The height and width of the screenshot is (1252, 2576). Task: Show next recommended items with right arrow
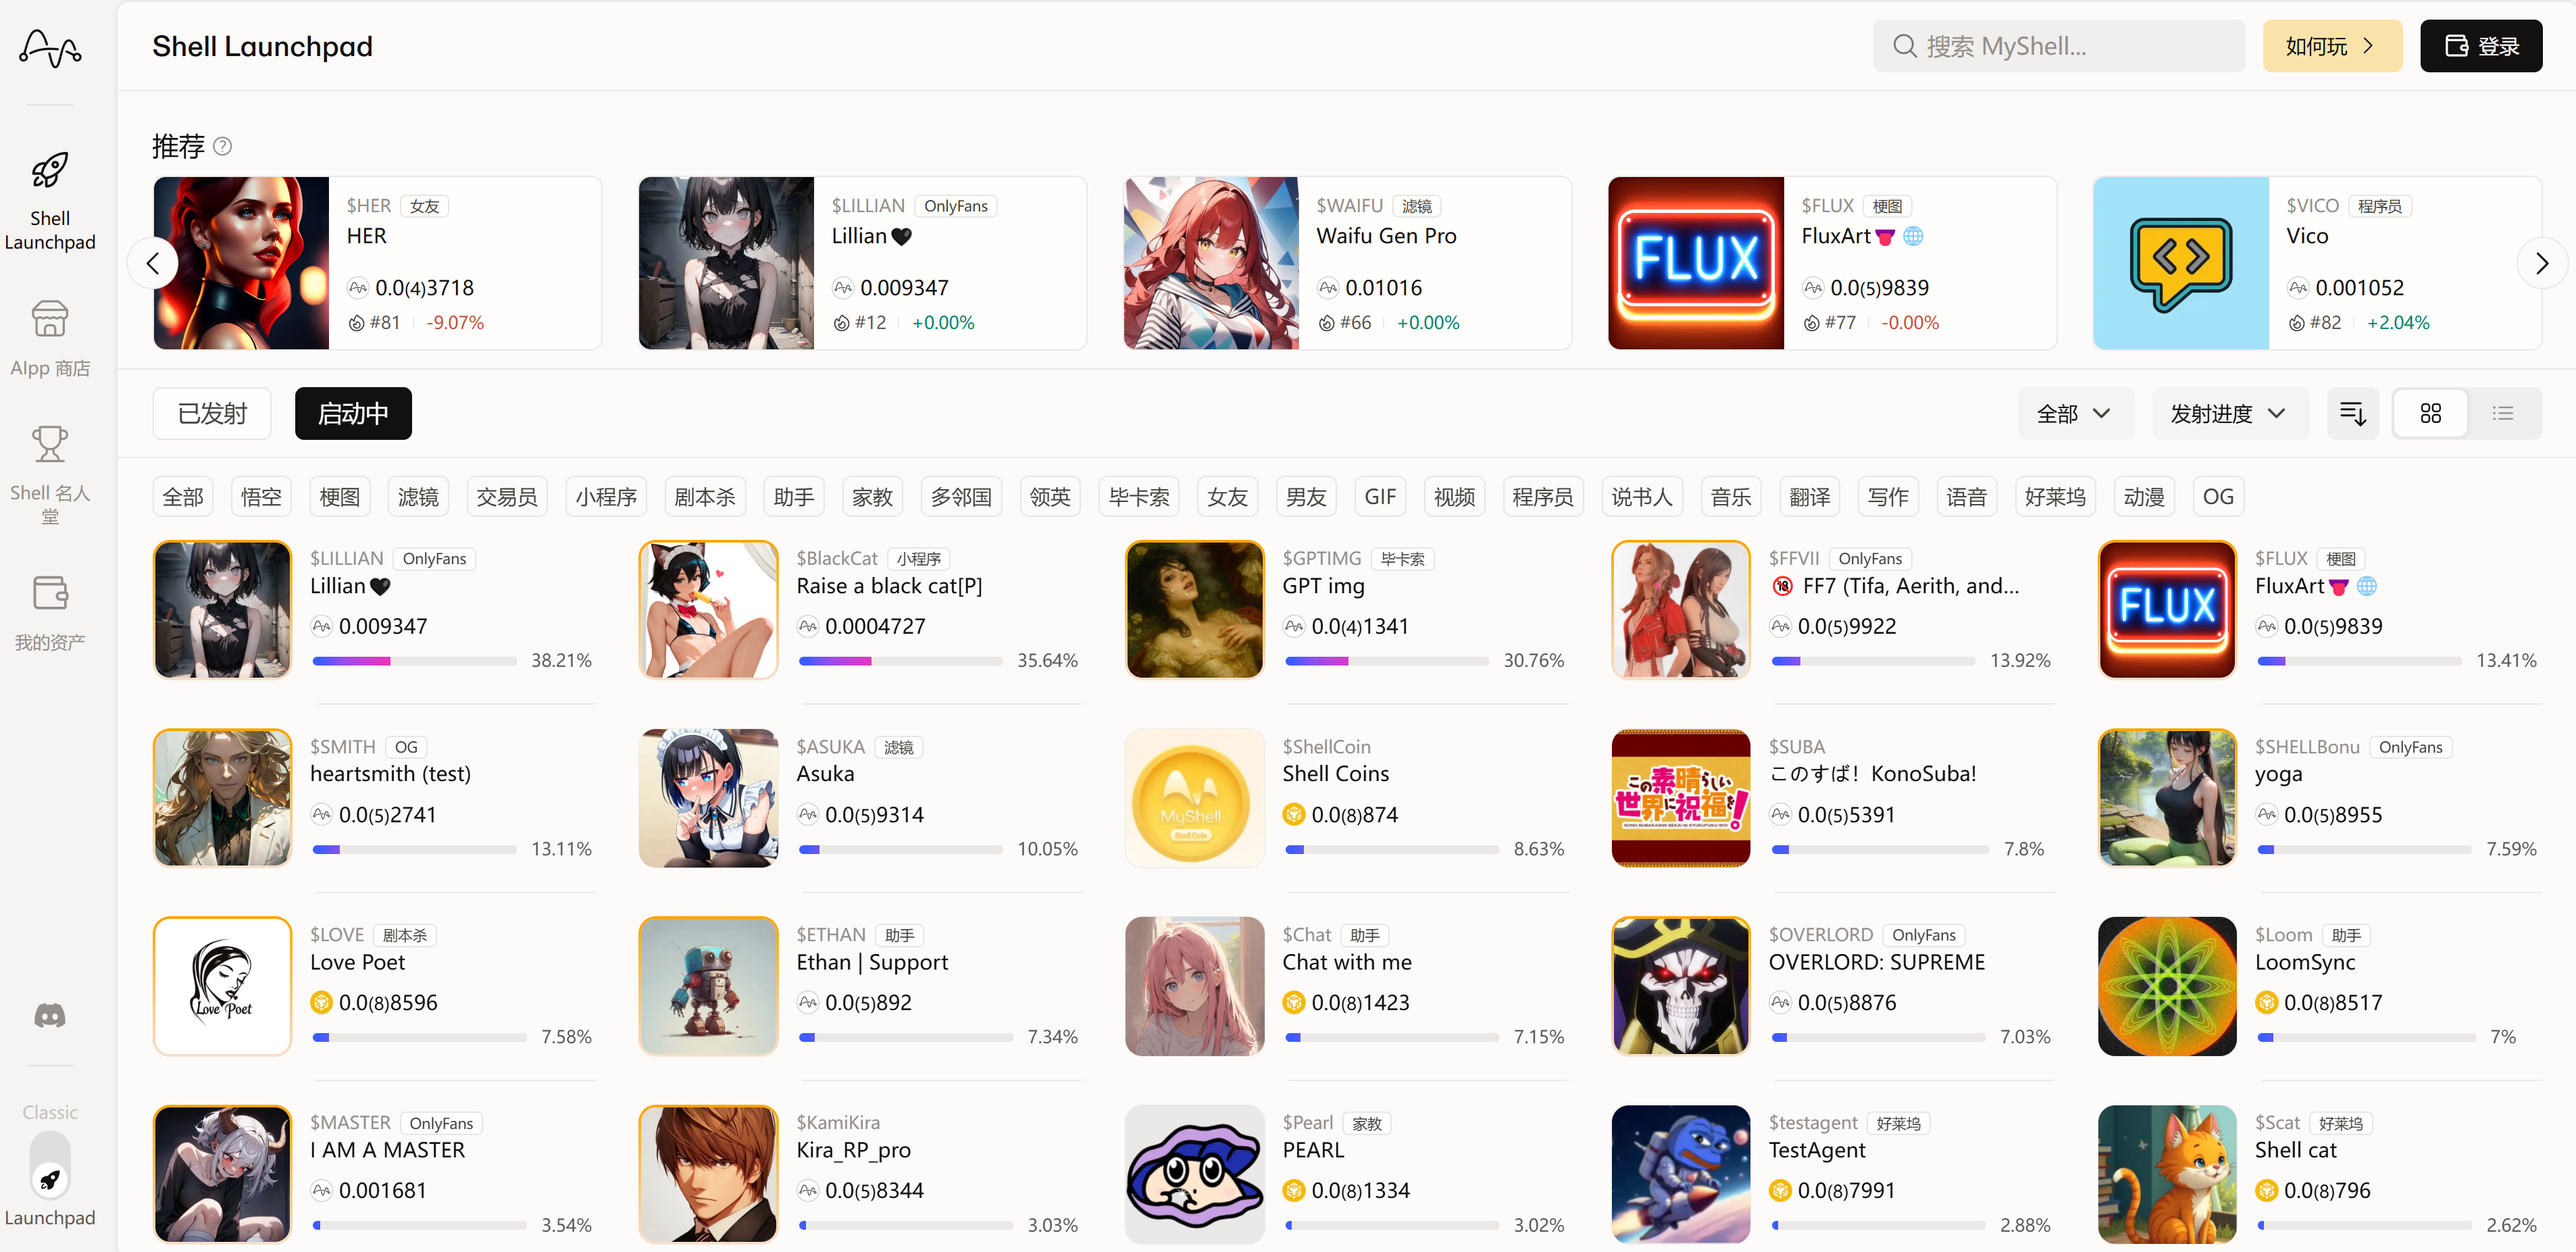pos(2541,263)
